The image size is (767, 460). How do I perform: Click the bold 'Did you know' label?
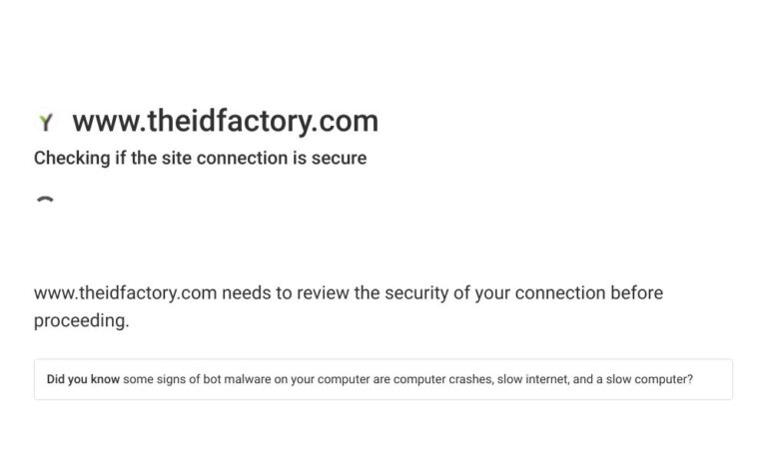coord(83,379)
